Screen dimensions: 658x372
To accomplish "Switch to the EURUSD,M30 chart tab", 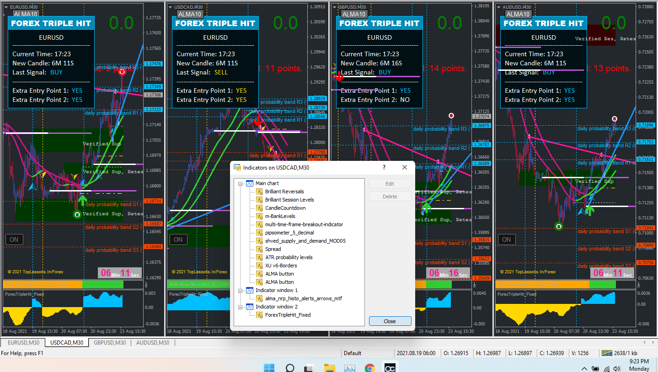I will coord(23,343).
